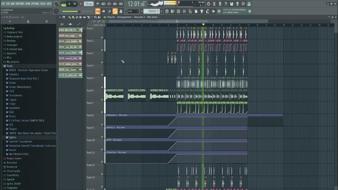Mute Track 6 with its green light

coord(102,99)
